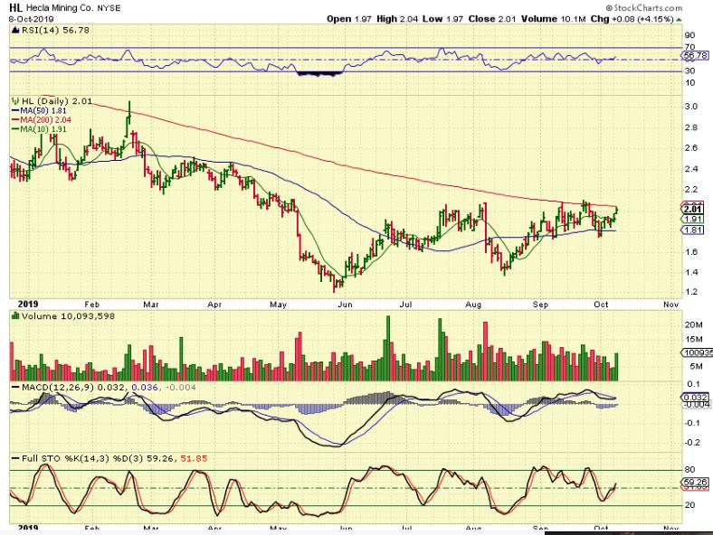This screenshot has height=535, width=713.
Task: Click the MA(200) 2.04 legend text
Action: 46,120
